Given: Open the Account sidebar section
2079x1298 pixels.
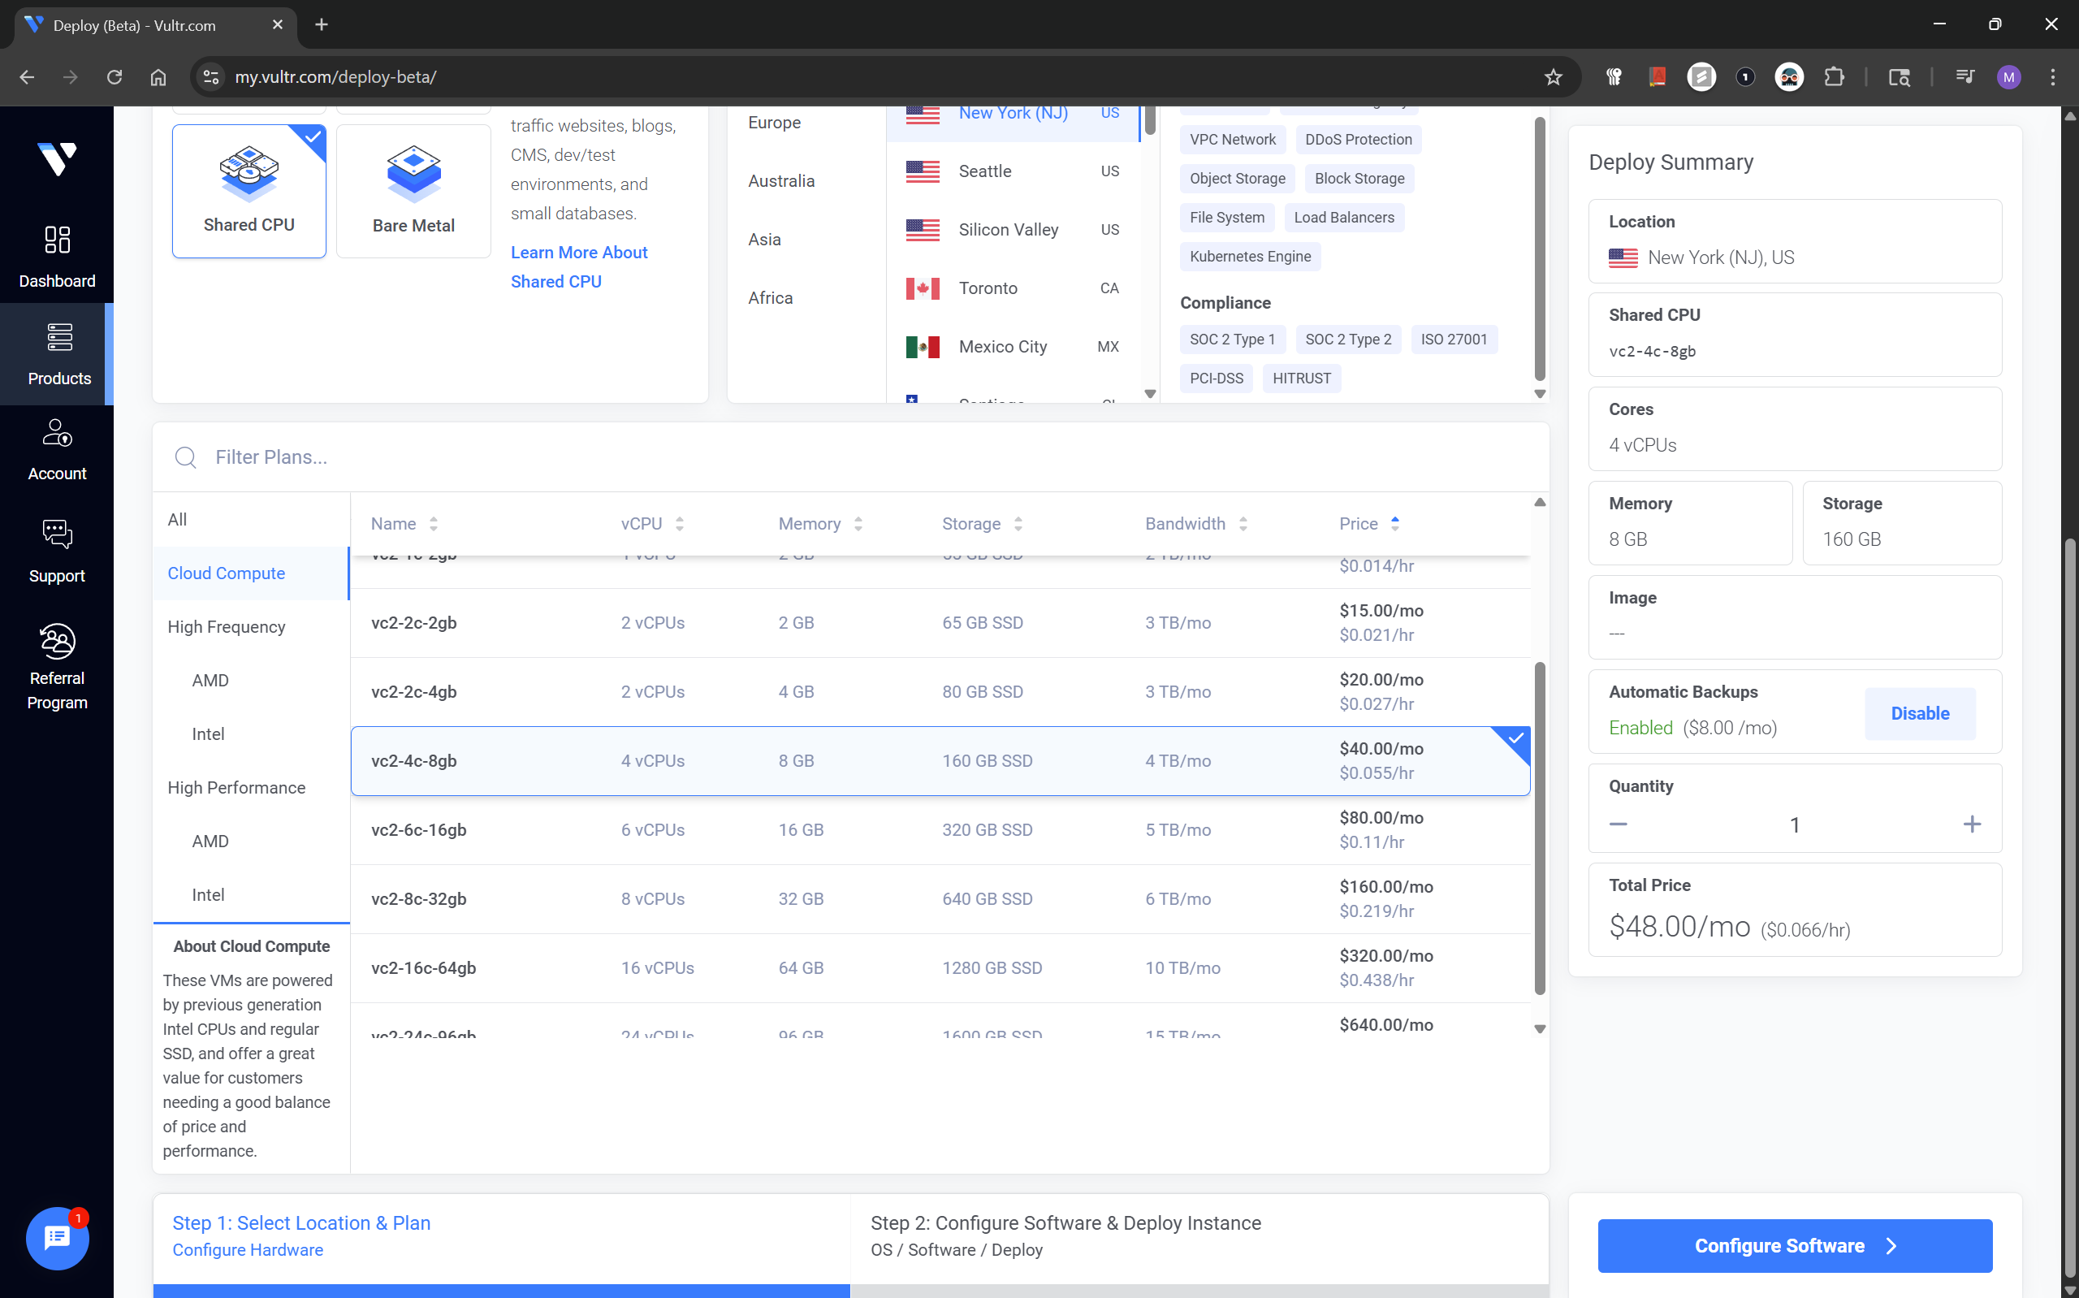Looking at the screenshot, I should (57, 450).
